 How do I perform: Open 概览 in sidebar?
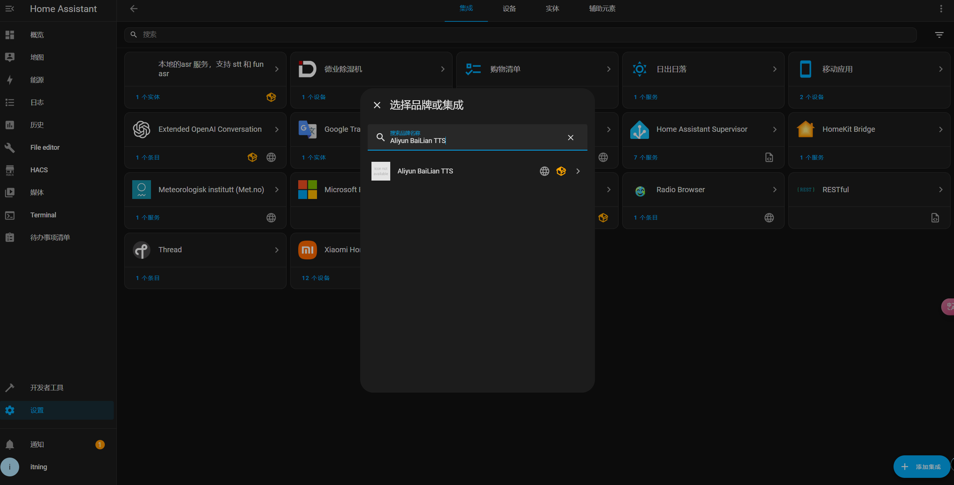57,35
